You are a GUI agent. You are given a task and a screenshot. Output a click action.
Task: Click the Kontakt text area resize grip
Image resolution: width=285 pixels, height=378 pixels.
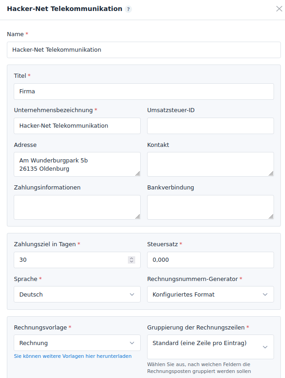[x=271, y=173]
